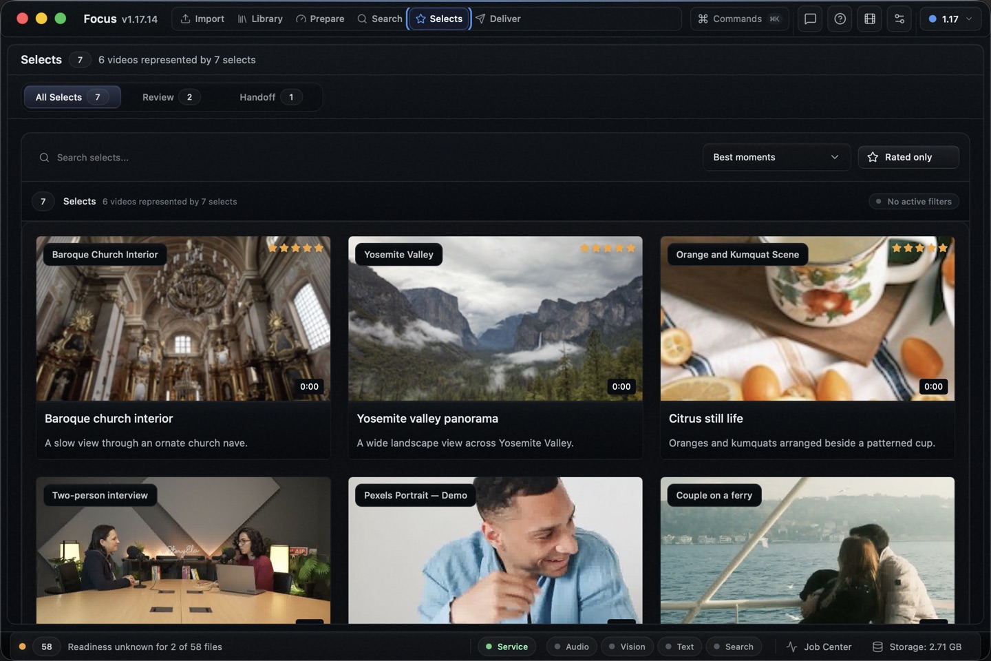Screen dimensions: 991x661
Task: Open the Job Center
Action: click(x=819, y=647)
